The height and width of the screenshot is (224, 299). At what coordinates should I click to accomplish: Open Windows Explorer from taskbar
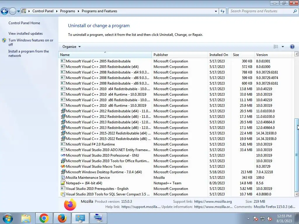pos(26,218)
